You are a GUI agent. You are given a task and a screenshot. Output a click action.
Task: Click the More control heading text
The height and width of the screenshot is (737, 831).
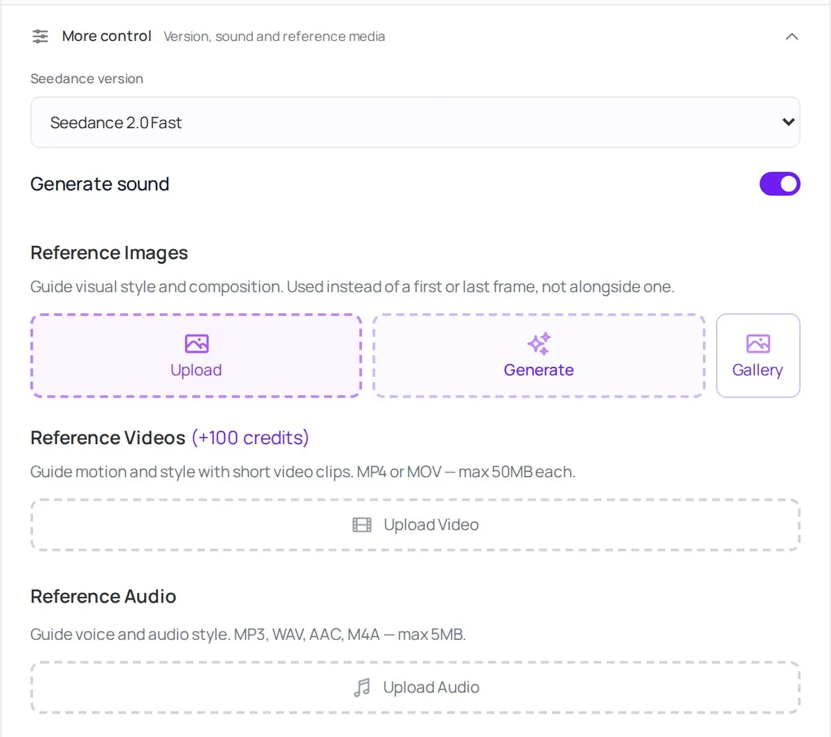pyautogui.click(x=107, y=36)
